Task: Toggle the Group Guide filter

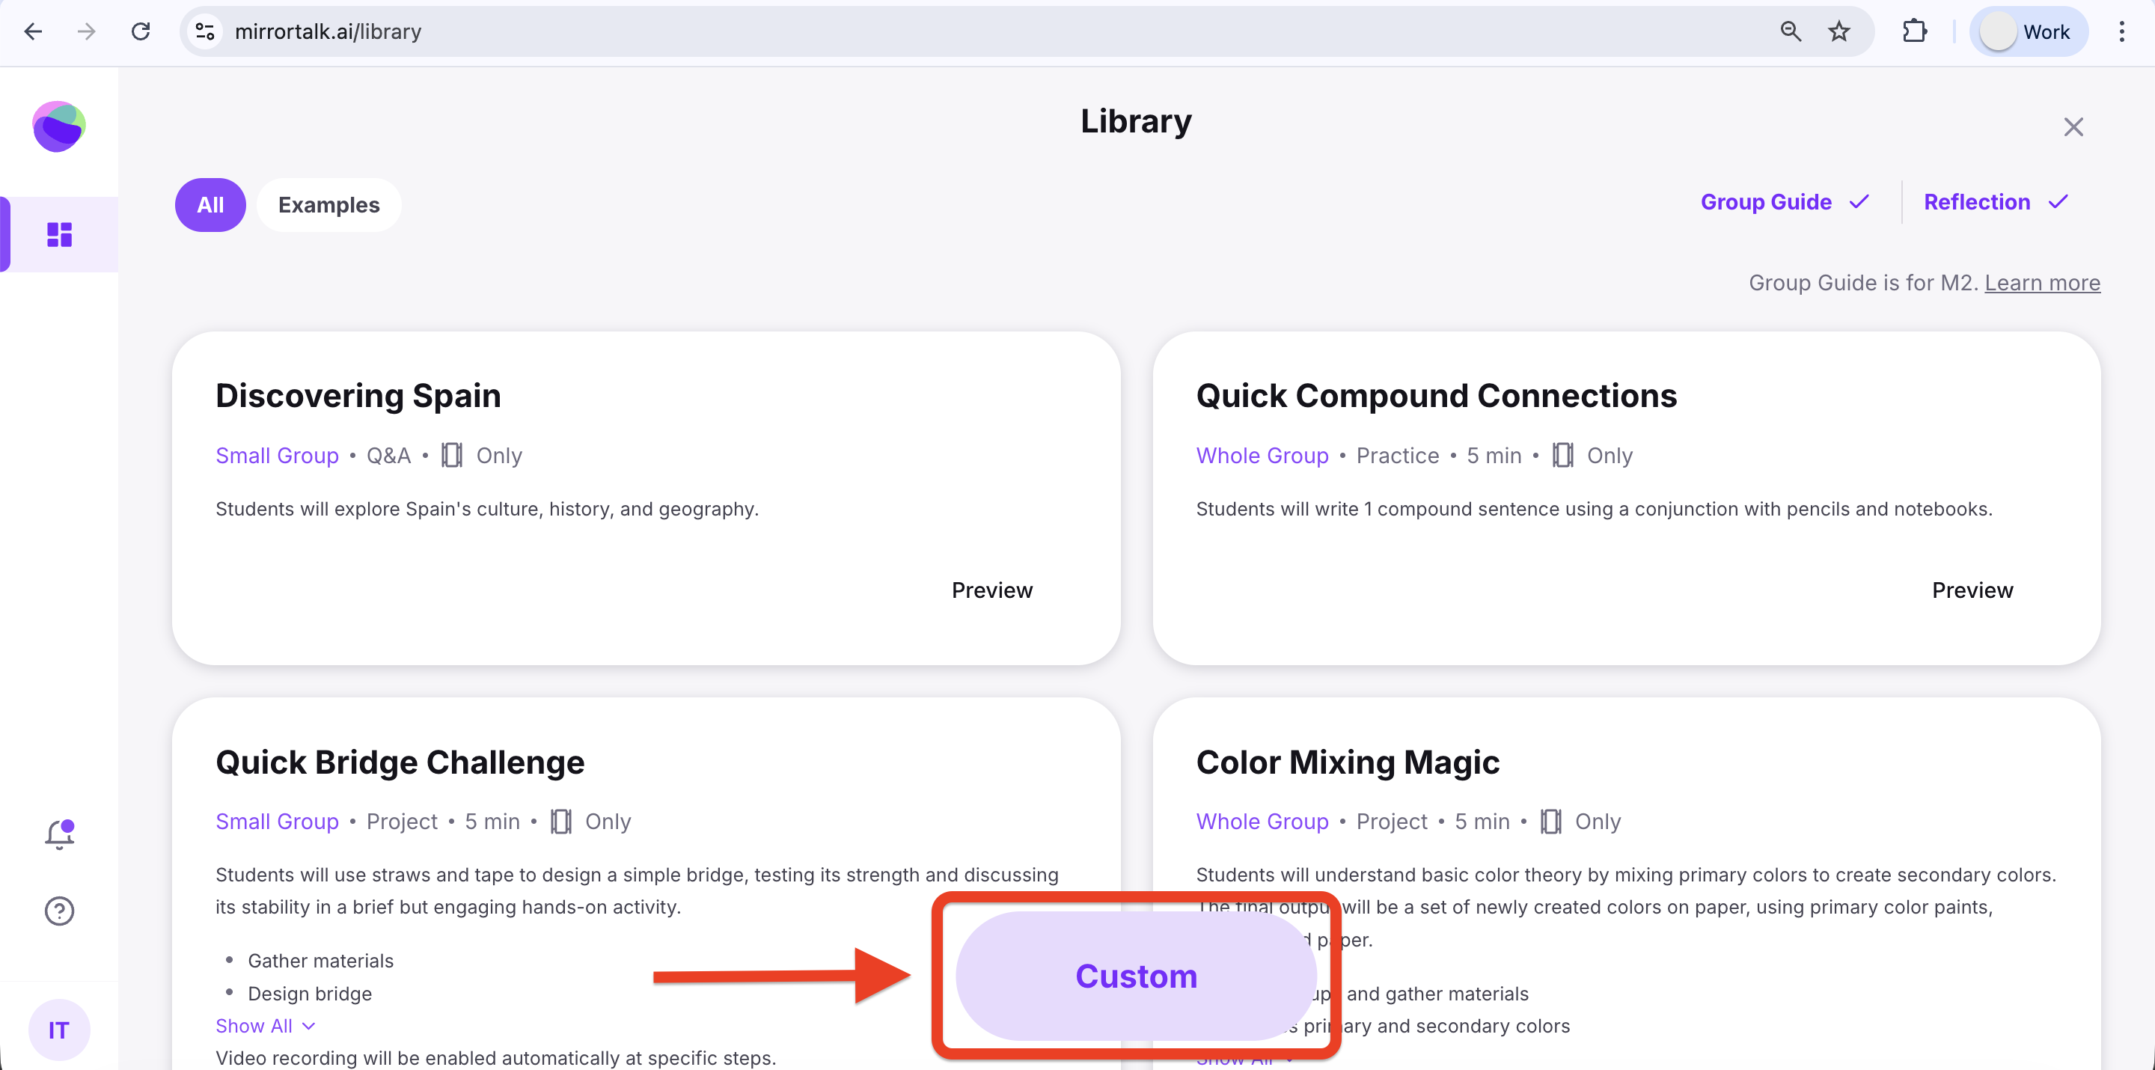Action: click(x=1784, y=203)
